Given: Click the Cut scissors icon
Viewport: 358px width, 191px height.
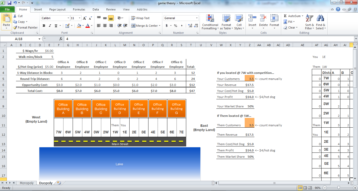Looking at the screenshot, I should [15, 16].
